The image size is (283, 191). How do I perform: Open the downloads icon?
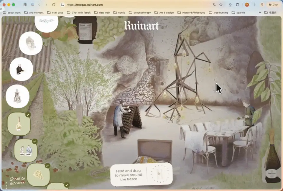click(x=230, y=5)
